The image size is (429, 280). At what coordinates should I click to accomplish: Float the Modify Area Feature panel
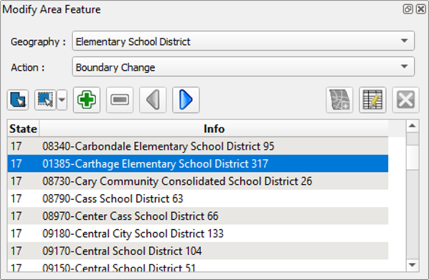pos(407,9)
